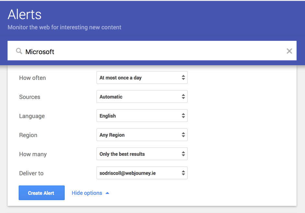The height and width of the screenshot is (213, 305).
Task: Click the Alerts page title
Action: [x=24, y=14]
